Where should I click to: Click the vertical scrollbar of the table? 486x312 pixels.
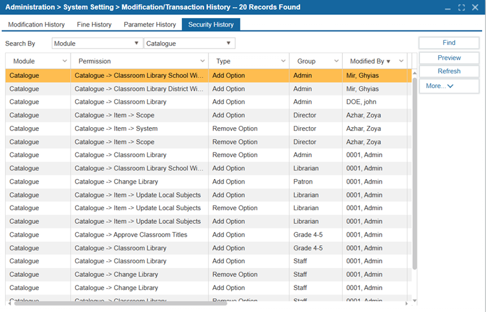(x=415, y=174)
